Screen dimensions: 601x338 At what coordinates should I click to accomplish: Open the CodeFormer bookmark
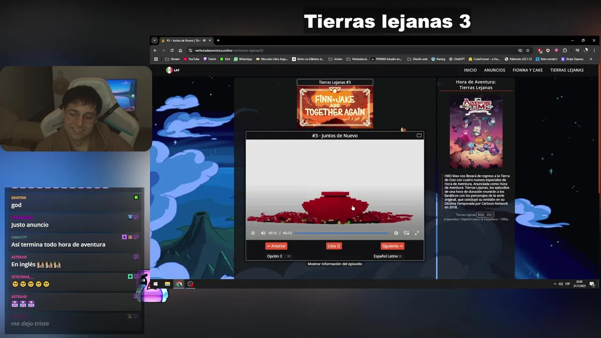click(x=485, y=59)
